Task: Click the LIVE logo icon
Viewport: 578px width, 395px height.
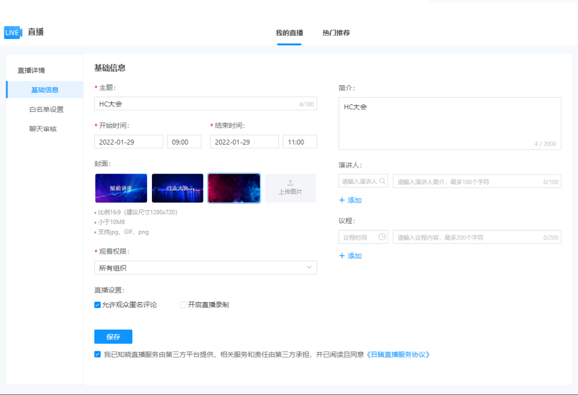Action: [12, 32]
